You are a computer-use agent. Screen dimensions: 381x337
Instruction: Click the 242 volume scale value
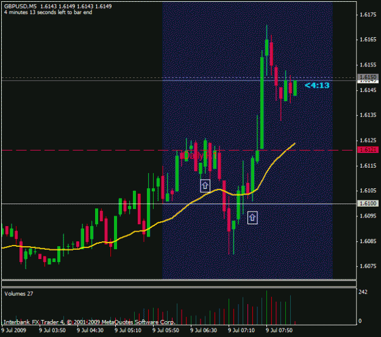point(363,292)
